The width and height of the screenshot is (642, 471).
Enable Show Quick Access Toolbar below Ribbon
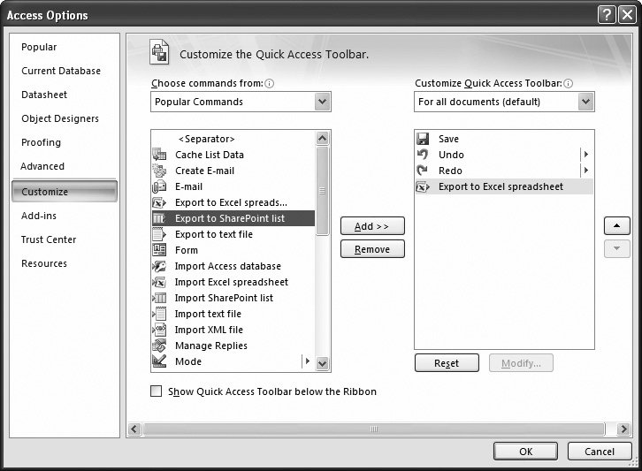(x=157, y=391)
